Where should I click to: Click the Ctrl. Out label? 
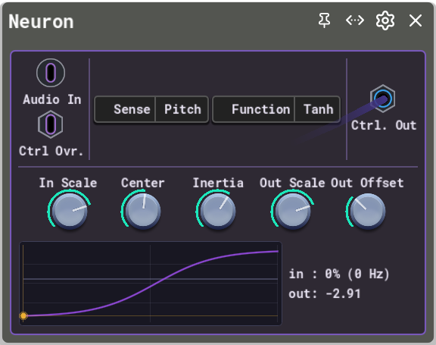(x=384, y=125)
